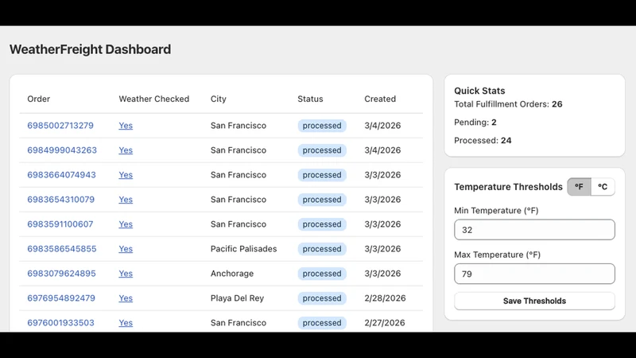Switch temperature units to °F
Screen dimensions: 636x358
(579, 187)
